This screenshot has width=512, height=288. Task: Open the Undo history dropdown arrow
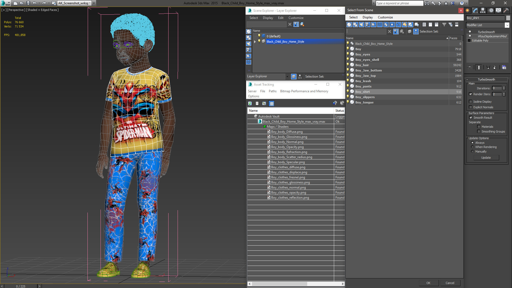39,3
